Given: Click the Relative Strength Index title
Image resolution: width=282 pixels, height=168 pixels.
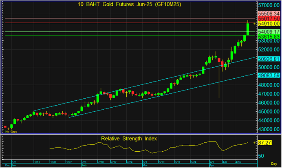Looking at the screenshot, I should tap(129, 139).
